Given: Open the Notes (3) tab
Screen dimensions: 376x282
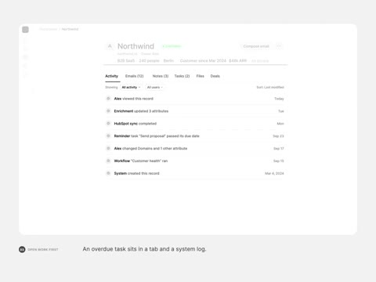Looking at the screenshot, I should pos(161,76).
